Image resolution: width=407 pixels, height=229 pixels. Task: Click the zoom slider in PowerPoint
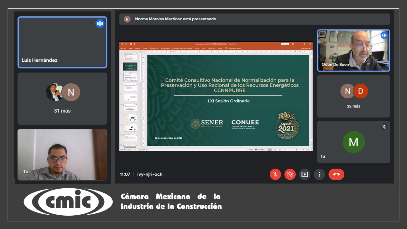(296, 150)
